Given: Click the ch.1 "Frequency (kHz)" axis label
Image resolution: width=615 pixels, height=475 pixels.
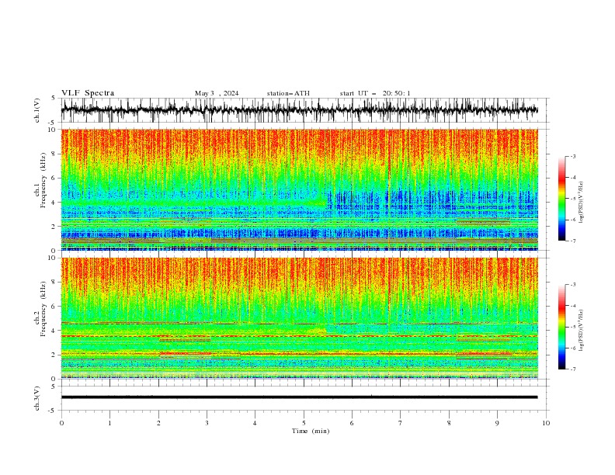Looking at the screenshot, I should pyautogui.click(x=43, y=180).
